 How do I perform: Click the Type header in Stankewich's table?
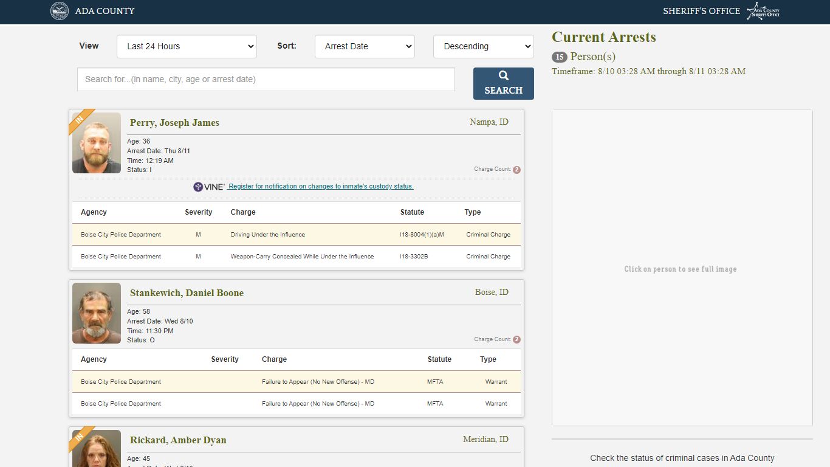[488, 359]
